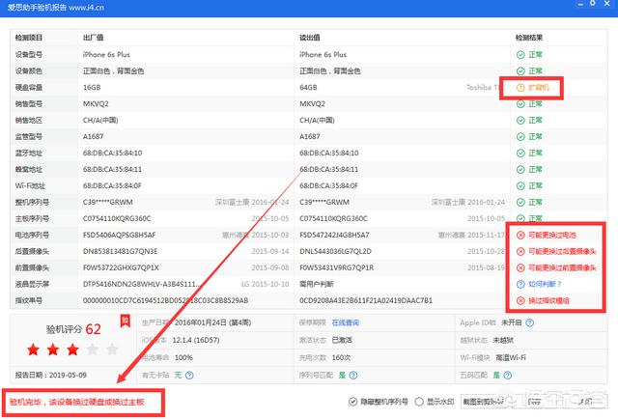Click the factory CH/A(中国) cell
The image size is (618, 420).
click(100, 120)
